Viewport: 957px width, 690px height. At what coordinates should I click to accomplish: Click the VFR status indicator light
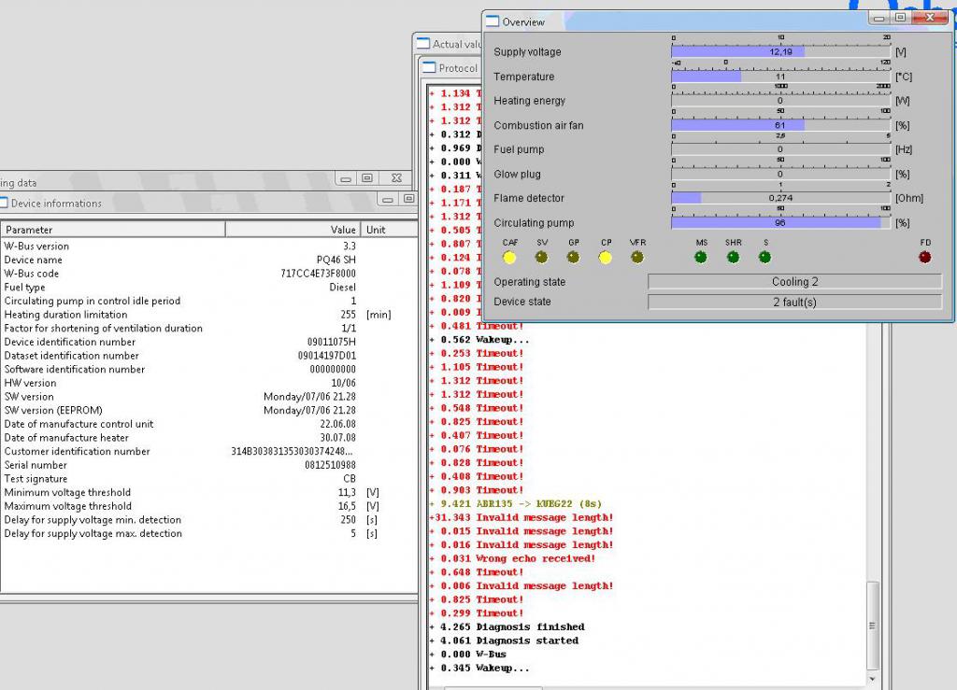637,258
